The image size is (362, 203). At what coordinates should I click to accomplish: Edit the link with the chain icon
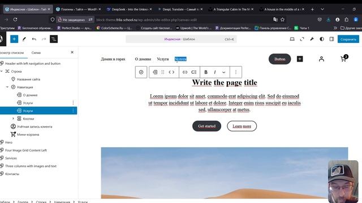(x=185, y=72)
